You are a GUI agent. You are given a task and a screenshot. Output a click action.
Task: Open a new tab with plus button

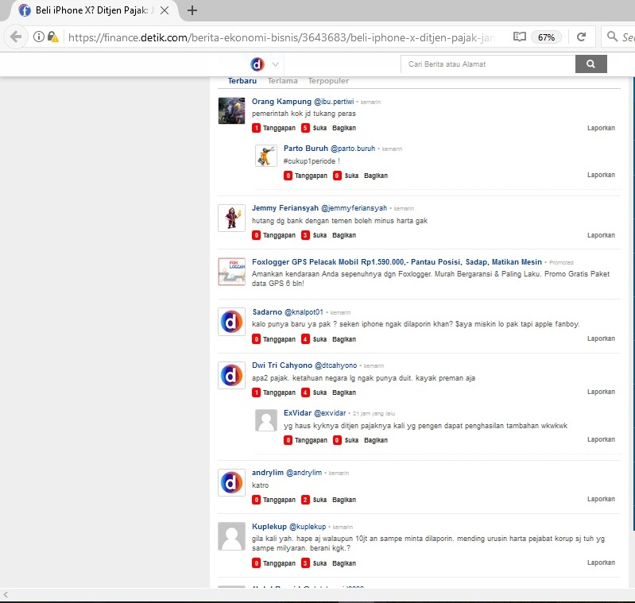[x=192, y=11]
